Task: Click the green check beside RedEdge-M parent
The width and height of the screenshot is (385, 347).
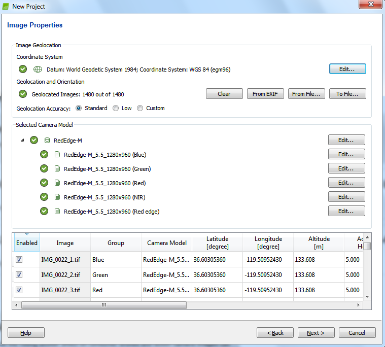Action: [x=34, y=140]
